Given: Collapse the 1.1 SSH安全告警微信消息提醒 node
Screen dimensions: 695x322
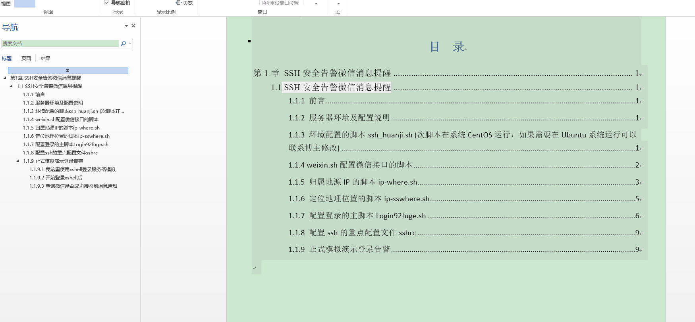Looking at the screenshot, I should coord(11,86).
